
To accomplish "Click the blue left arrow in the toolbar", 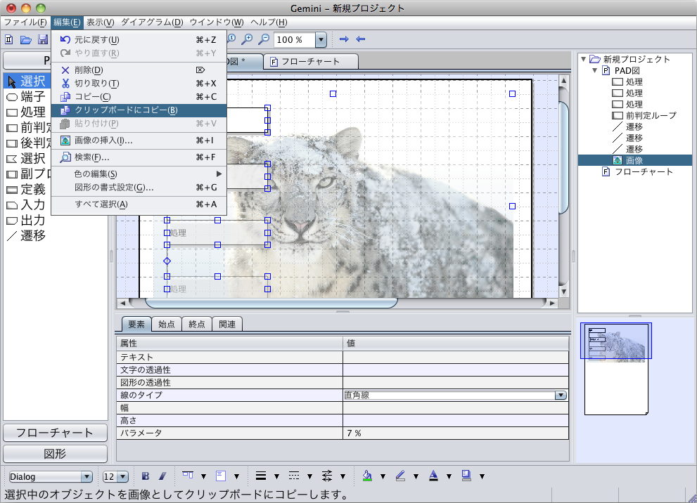I will (x=361, y=39).
